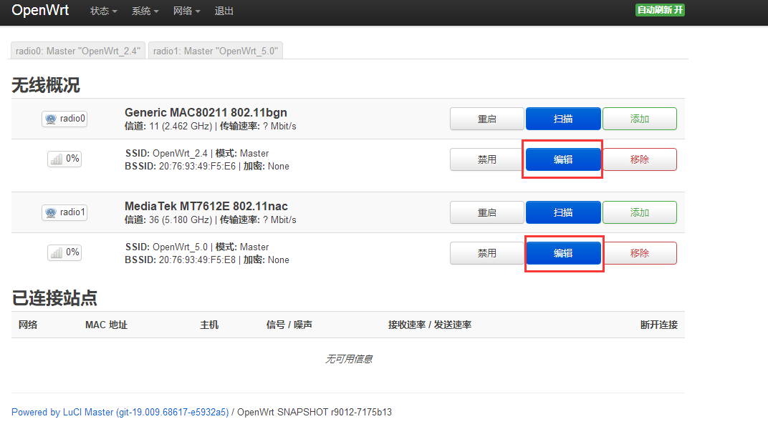Click 移除 for SSID OpenWrt_2.4
768x424 pixels.
(x=640, y=159)
